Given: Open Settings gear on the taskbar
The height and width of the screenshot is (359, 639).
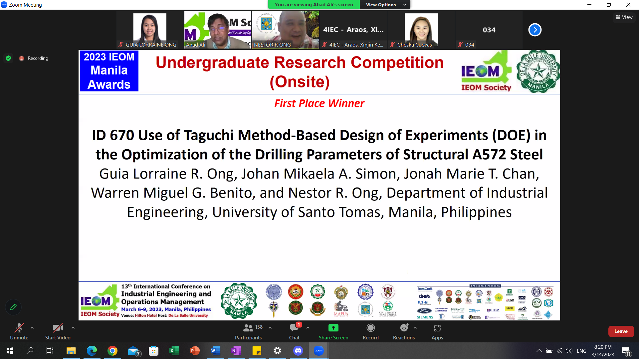Looking at the screenshot, I should click(x=277, y=351).
